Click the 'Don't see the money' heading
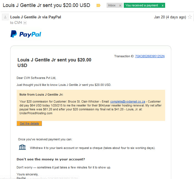This screenshot has height=179, width=194. click(51, 159)
